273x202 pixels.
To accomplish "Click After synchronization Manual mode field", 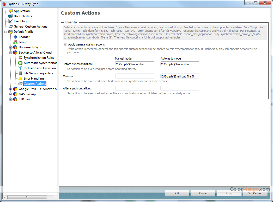I will [x=135, y=88].
